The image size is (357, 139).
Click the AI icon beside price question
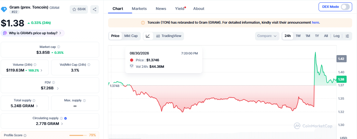(x=5, y=33)
